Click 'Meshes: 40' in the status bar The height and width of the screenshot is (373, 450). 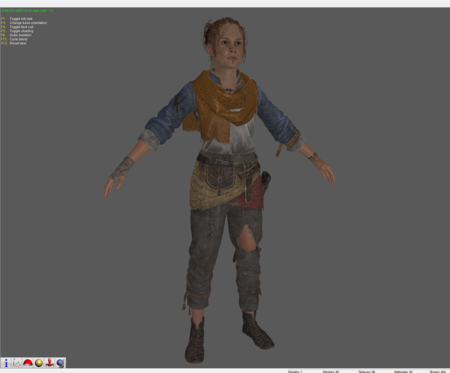point(331,372)
